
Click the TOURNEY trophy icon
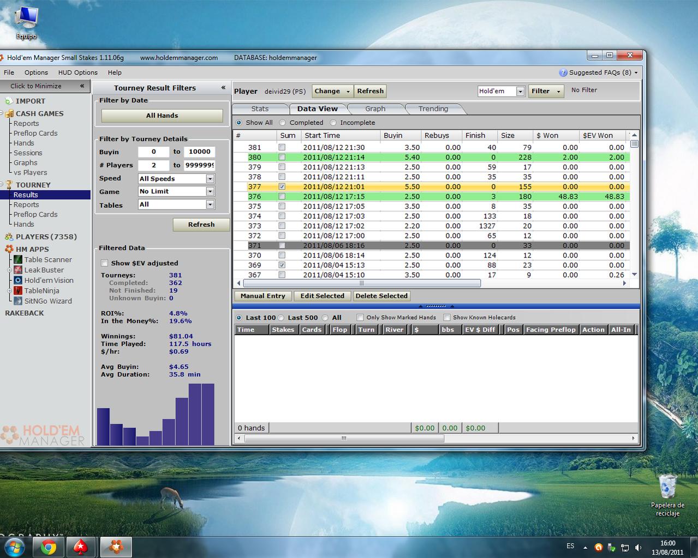click(9, 185)
